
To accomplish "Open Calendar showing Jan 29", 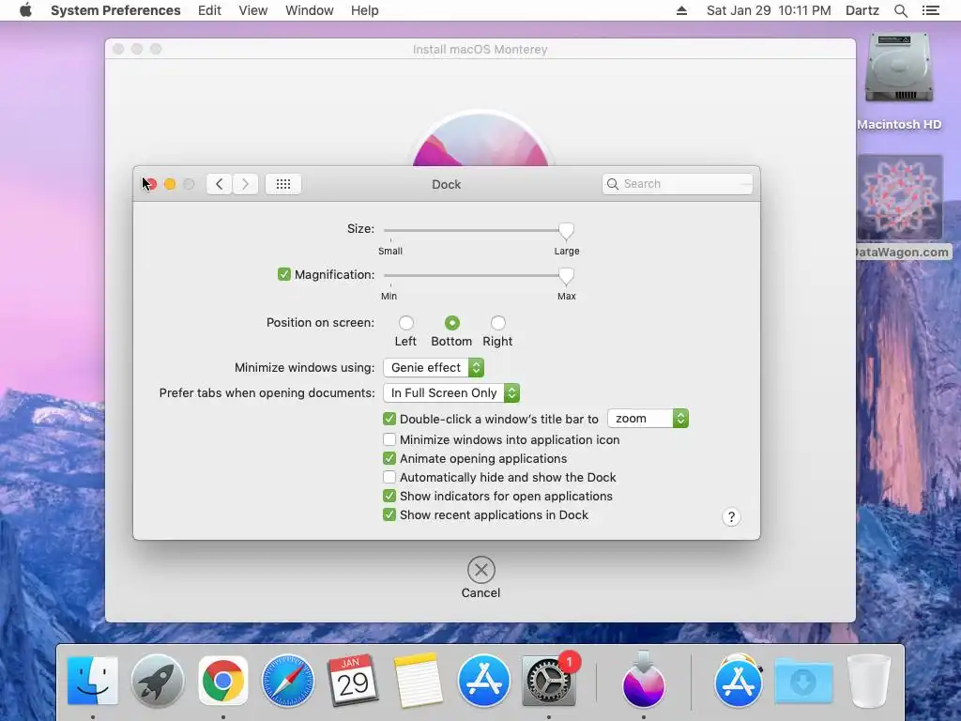I will click(x=353, y=680).
